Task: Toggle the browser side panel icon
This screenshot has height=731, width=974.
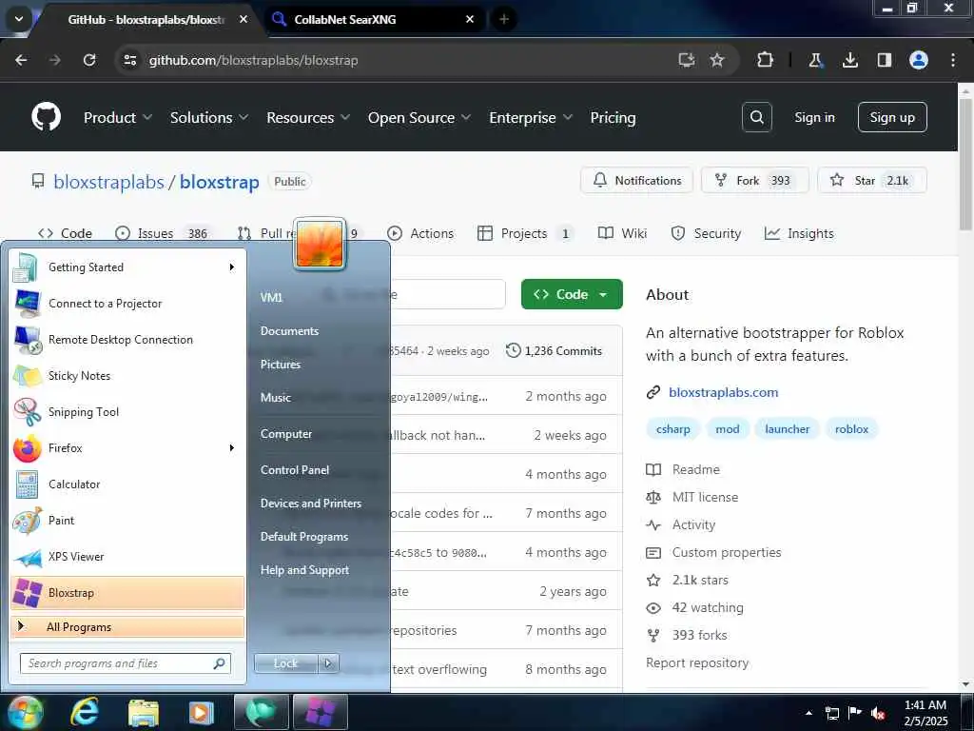Action: 884,60
